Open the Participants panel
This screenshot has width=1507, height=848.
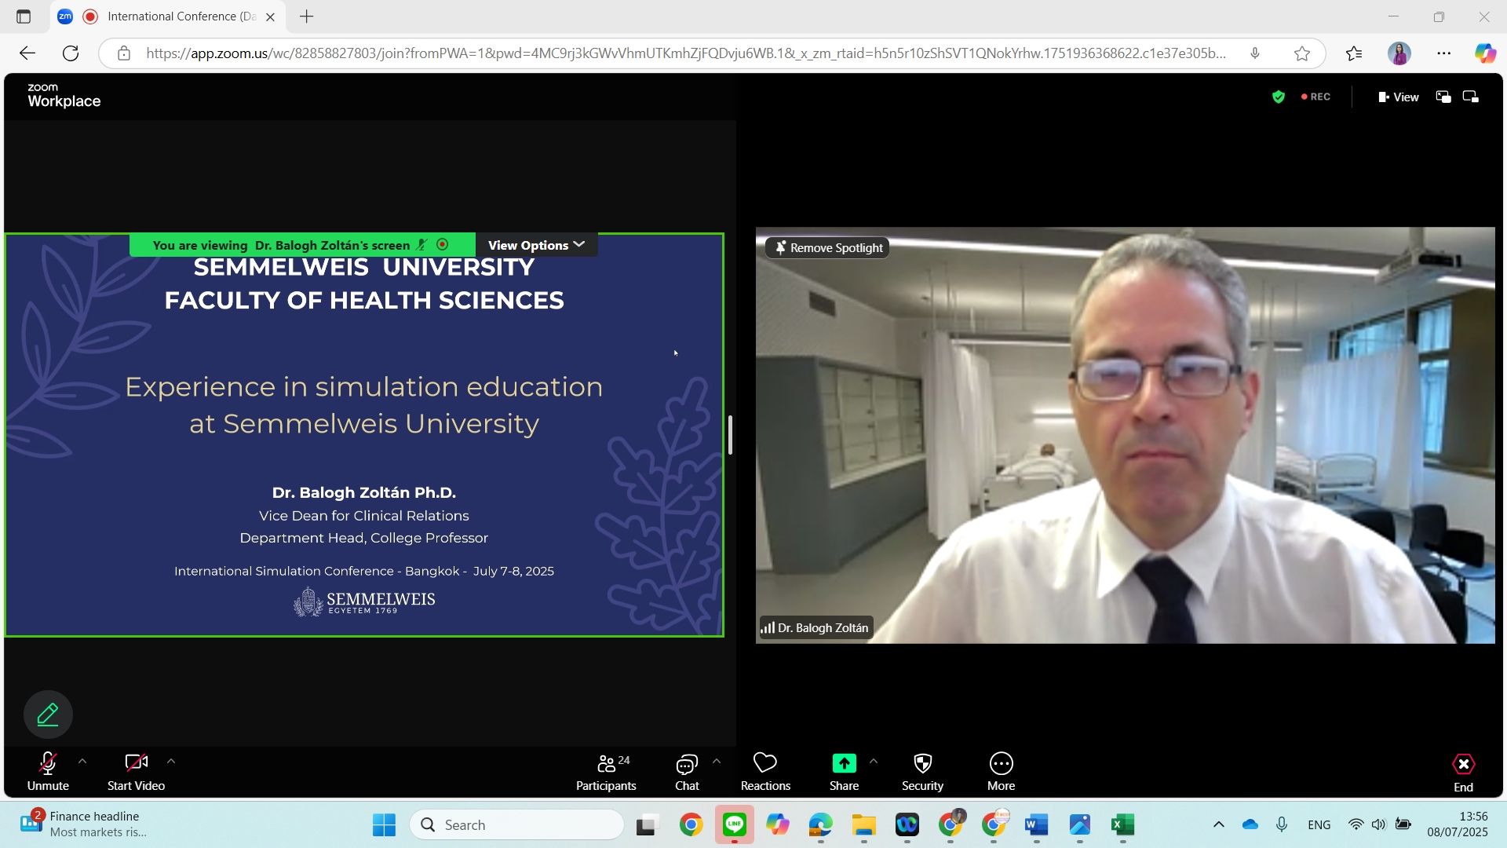pyautogui.click(x=606, y=772)
